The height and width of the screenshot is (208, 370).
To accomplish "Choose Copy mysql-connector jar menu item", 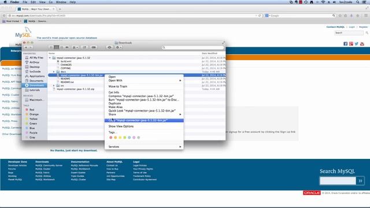I will point(144,120).
